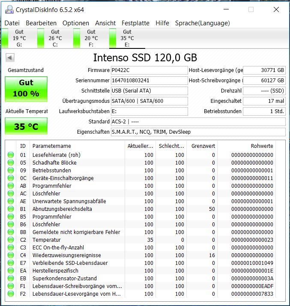Click status circle for AC Löschfehler row
290x306 pixels.
point(11,193)
